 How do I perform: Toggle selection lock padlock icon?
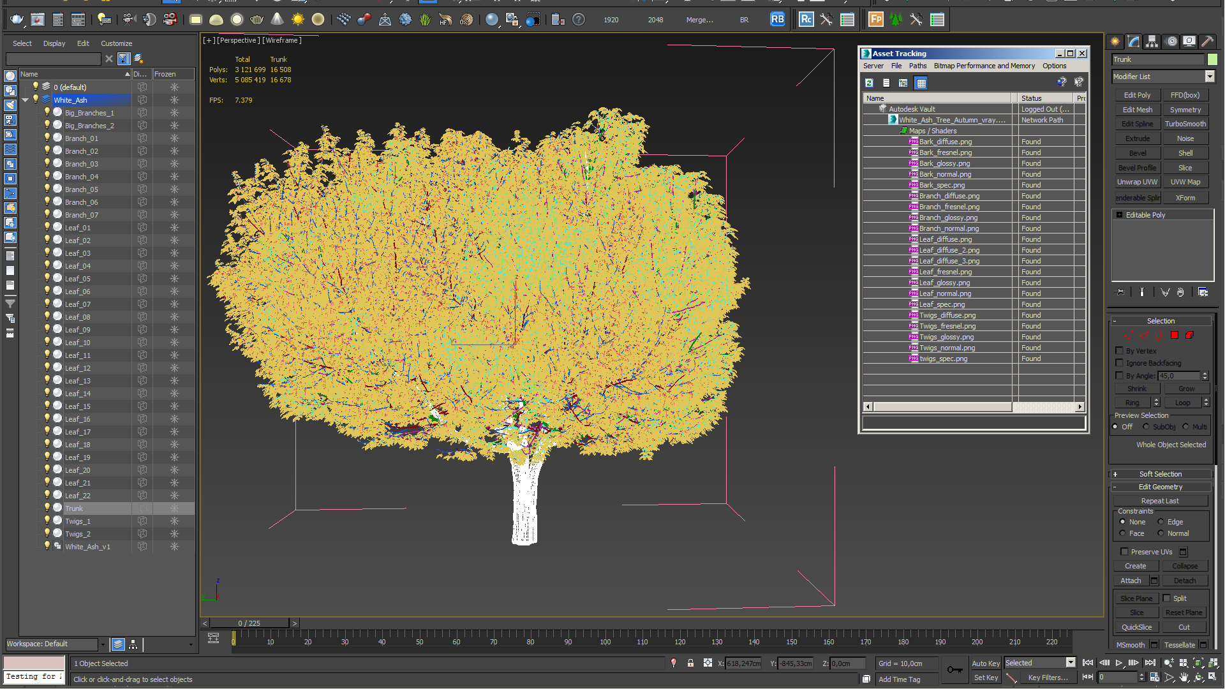tap(690, 663)
